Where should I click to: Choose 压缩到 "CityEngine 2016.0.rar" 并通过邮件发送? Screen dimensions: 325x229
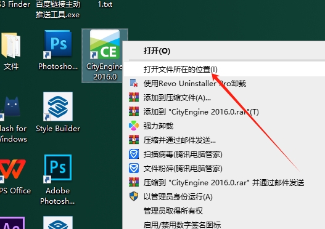click(224, 183)
